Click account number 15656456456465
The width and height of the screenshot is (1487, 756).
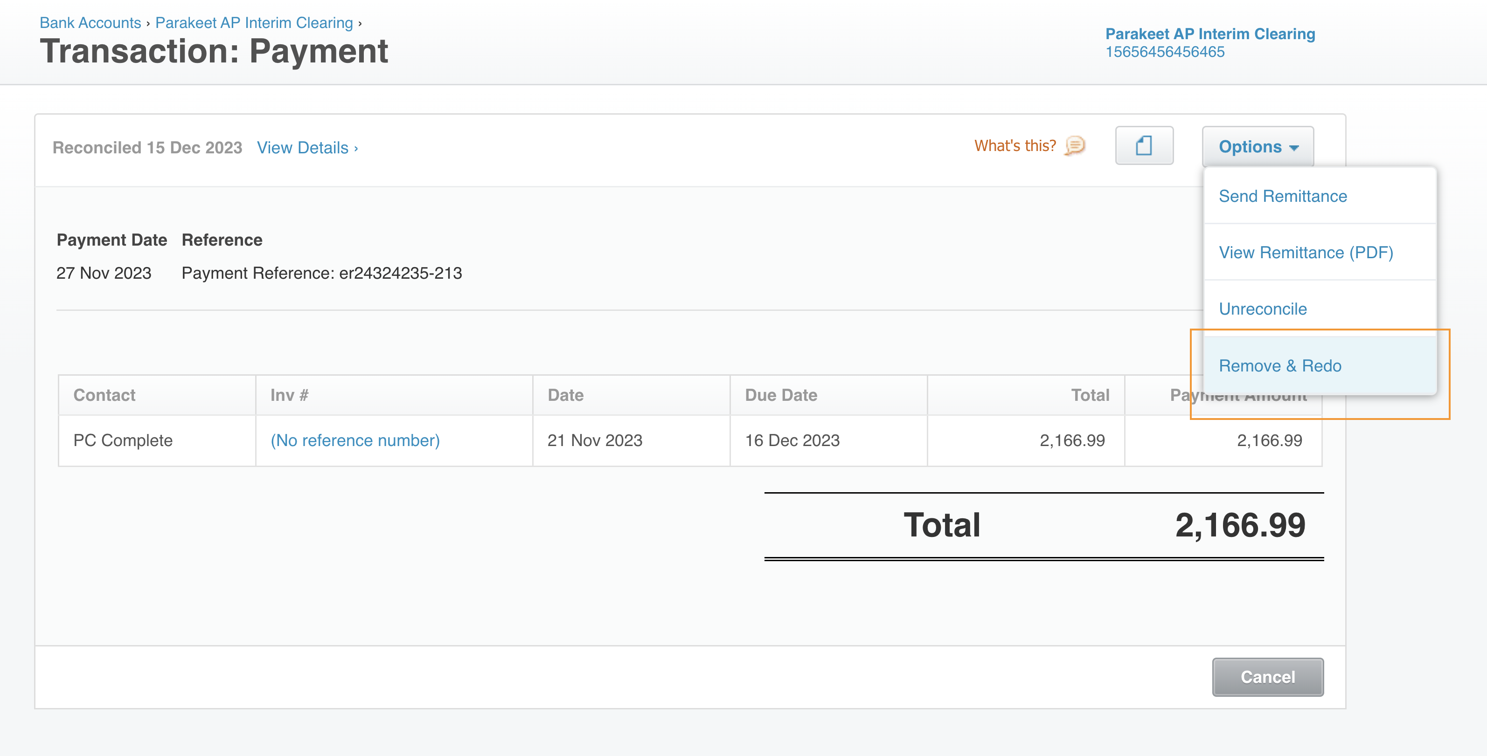[1164, 52]
